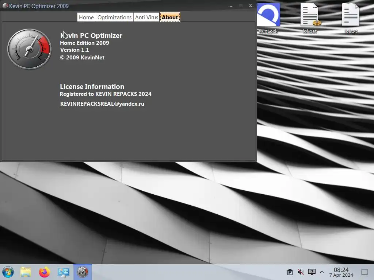Click the '© 2009 KevinNet' text
This screenshot has height=280, width=374.
click(82, 57)
